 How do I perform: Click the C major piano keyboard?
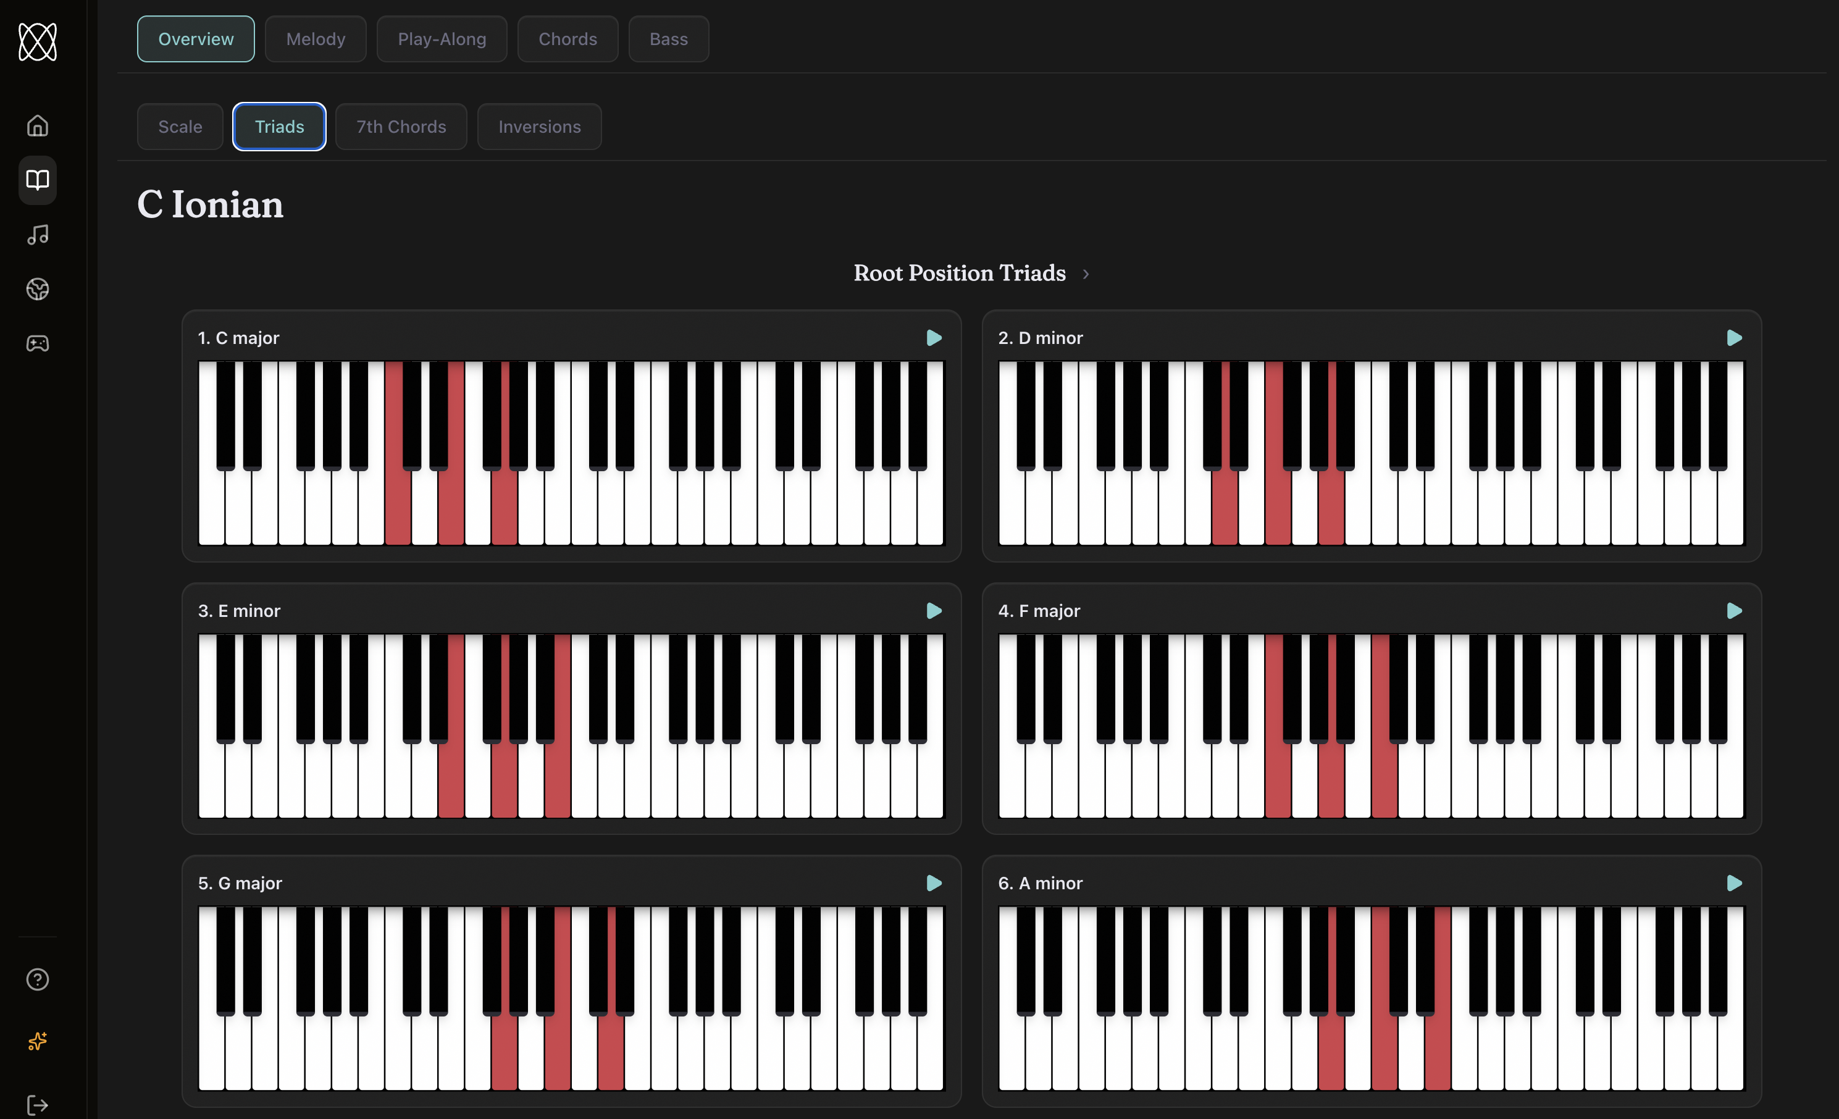click(571, 453)
